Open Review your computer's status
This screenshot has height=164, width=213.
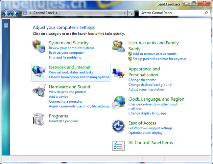point(71,48)
